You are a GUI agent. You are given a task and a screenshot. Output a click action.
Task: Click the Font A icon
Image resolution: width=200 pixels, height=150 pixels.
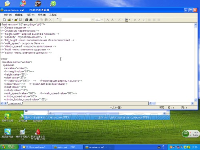pyautogui.click(x=108, y=20)
